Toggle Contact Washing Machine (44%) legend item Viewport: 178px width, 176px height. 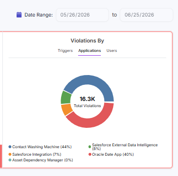[40, 147]
